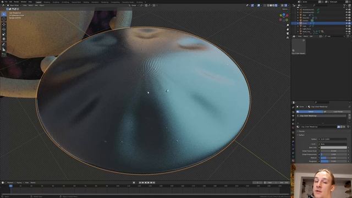
Task: Select the Scale tool
Action: click(x=4, y=34)
